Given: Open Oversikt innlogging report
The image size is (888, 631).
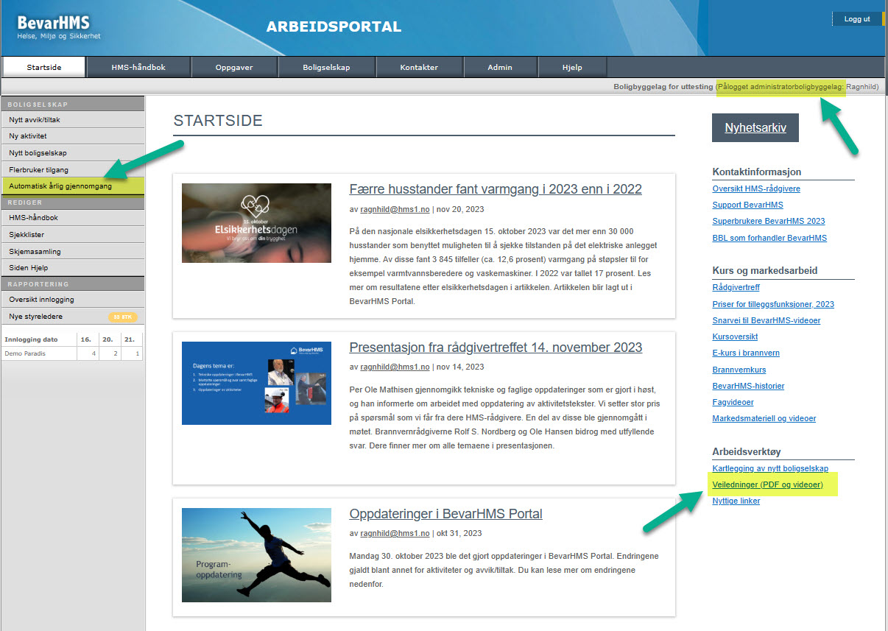Looking at the screenshot, I should click(41, 300).
